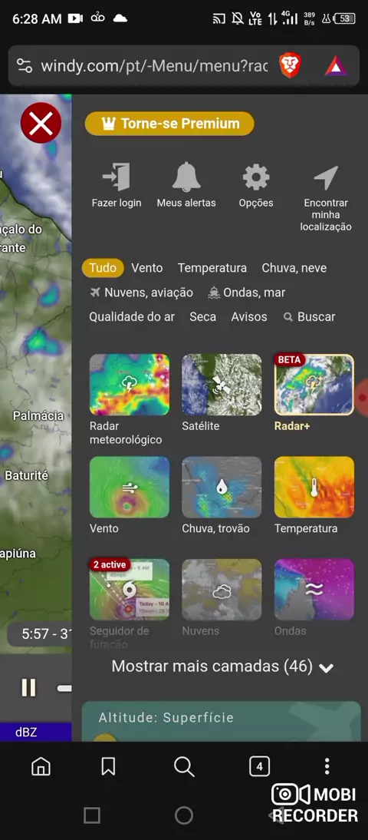This screenshot has height=840, width=368.
Task: Tap the Torne-se Premium button
Action: [169, 124]
